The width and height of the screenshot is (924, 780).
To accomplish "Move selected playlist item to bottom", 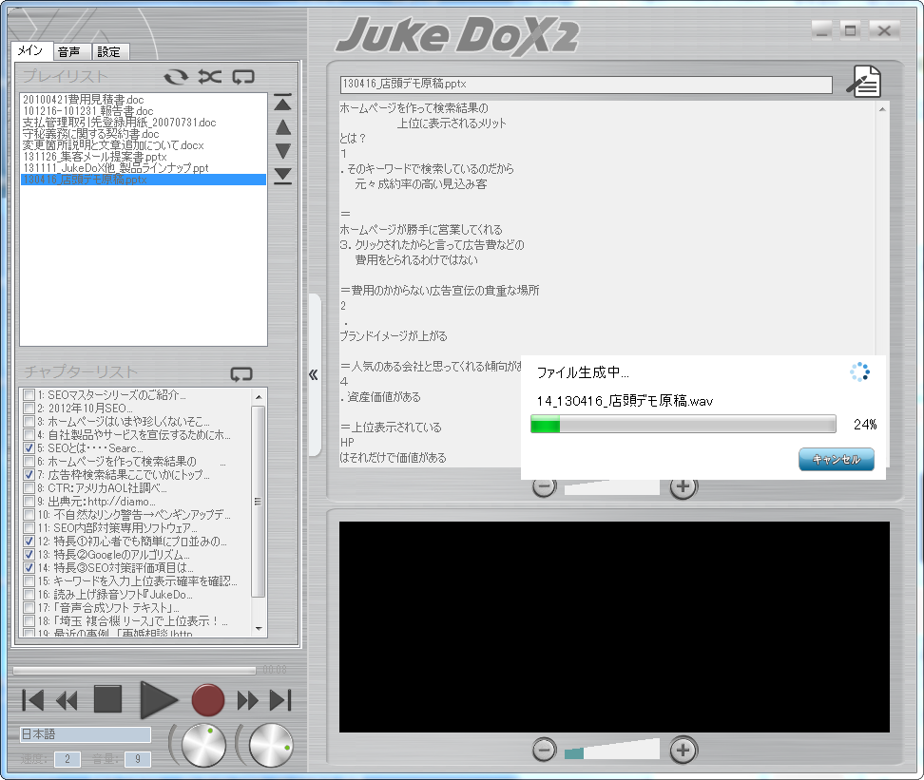I will 283,176.
